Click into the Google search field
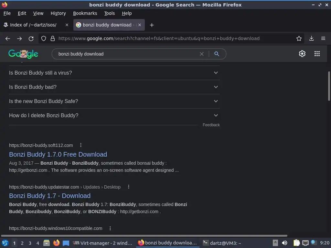Image resolution: width=331 pixels, height=248 pixels. click(x=127, y=54)
